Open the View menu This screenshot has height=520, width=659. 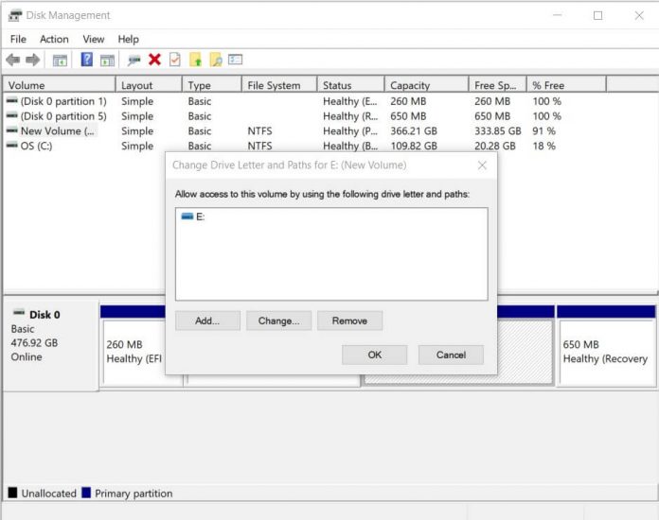click(94, 39)
